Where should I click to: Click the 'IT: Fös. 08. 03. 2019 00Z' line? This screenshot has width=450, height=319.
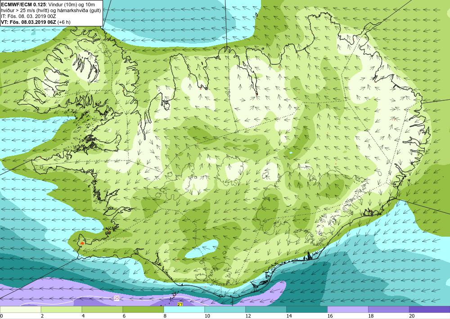coord(28,16)
